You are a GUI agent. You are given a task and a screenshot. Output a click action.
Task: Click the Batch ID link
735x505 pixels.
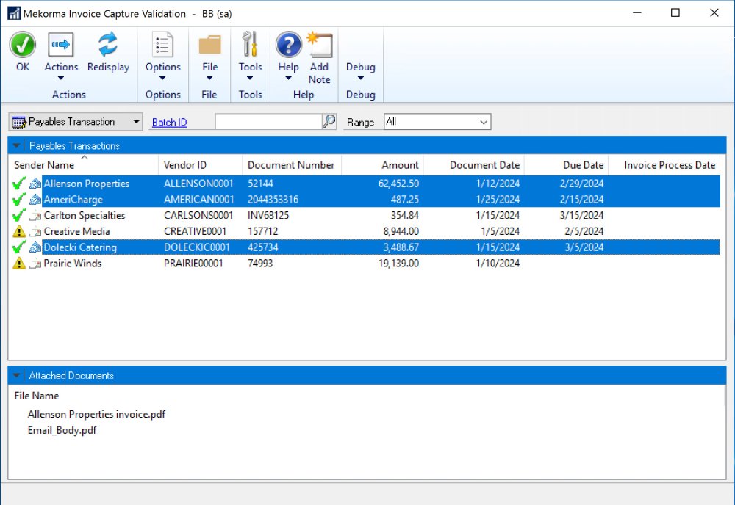tap(169, 123)
